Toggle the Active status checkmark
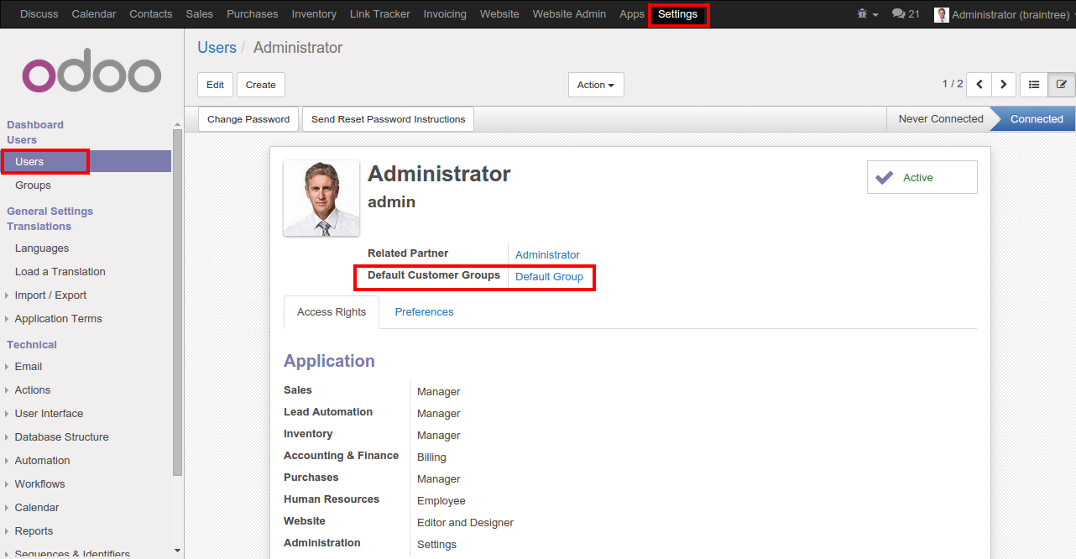This screenshot has height=559, width=1076. 885,177
